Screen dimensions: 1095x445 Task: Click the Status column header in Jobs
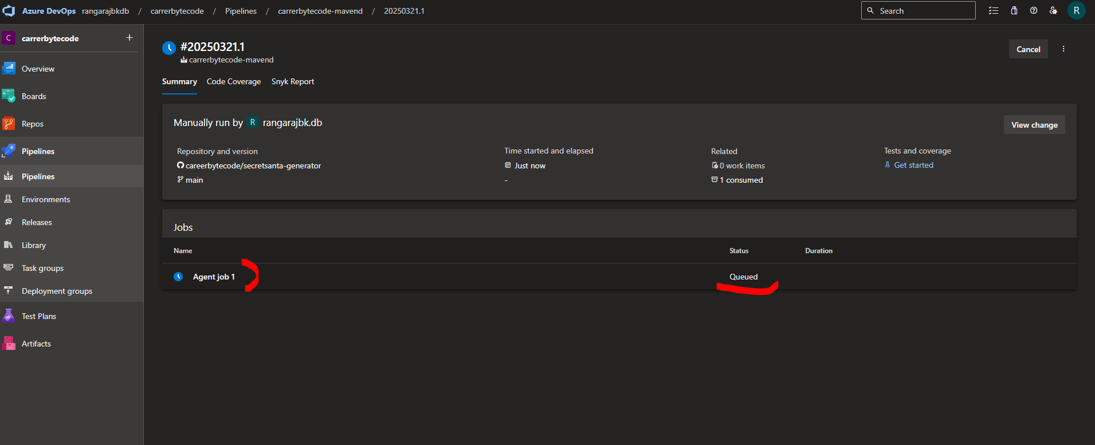[739, 251]
